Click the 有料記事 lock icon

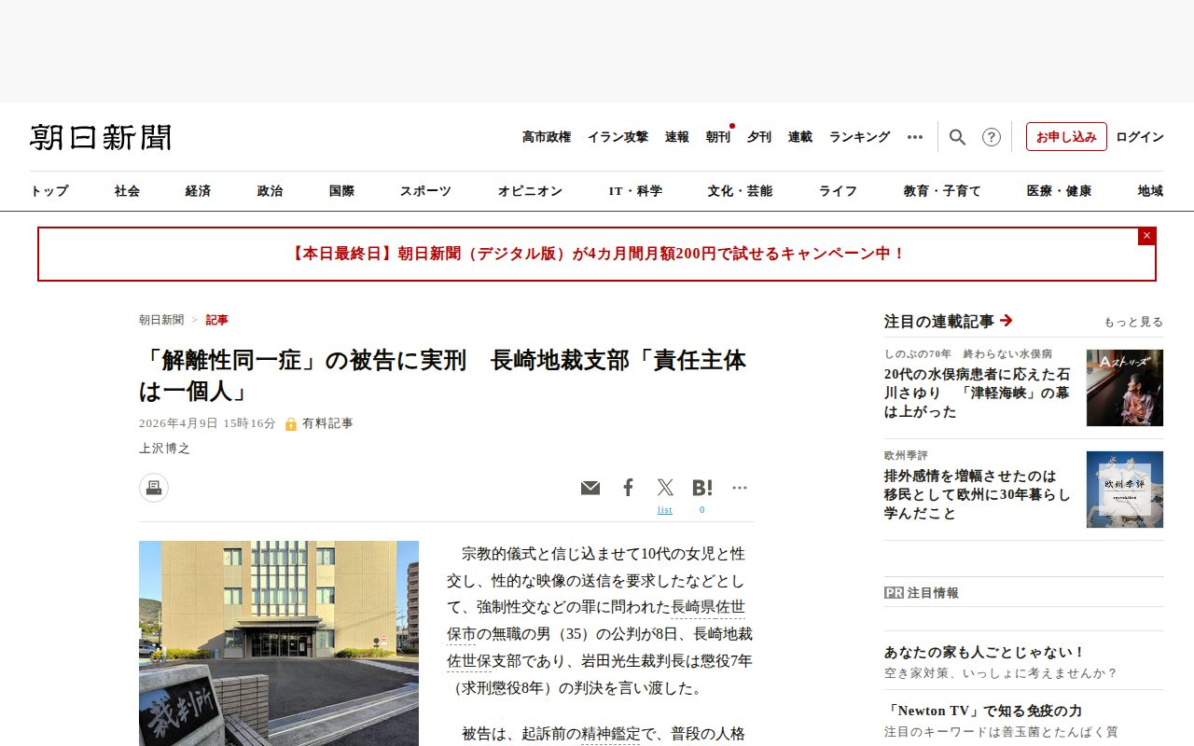point(291,423)
